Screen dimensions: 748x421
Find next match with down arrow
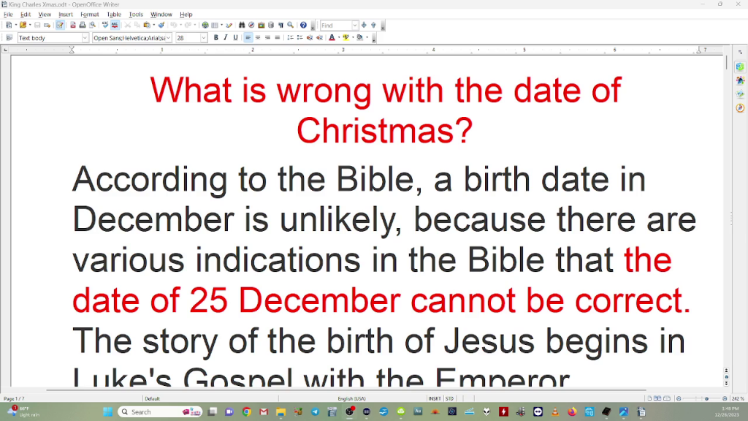(364, 25)
